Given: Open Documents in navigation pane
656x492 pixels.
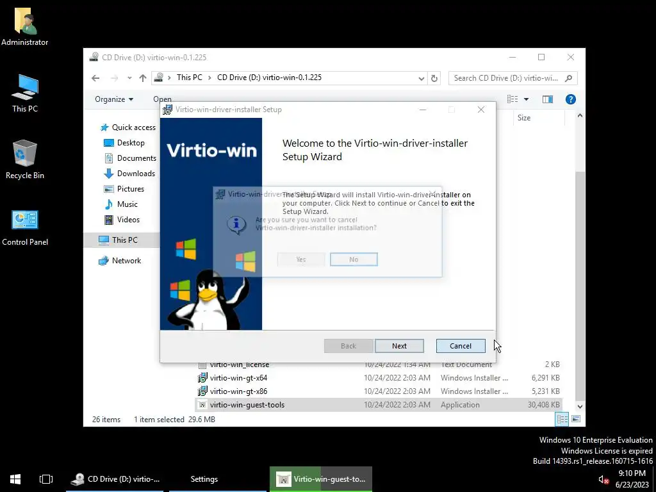Looking at the screenshot, I should 129,158.
